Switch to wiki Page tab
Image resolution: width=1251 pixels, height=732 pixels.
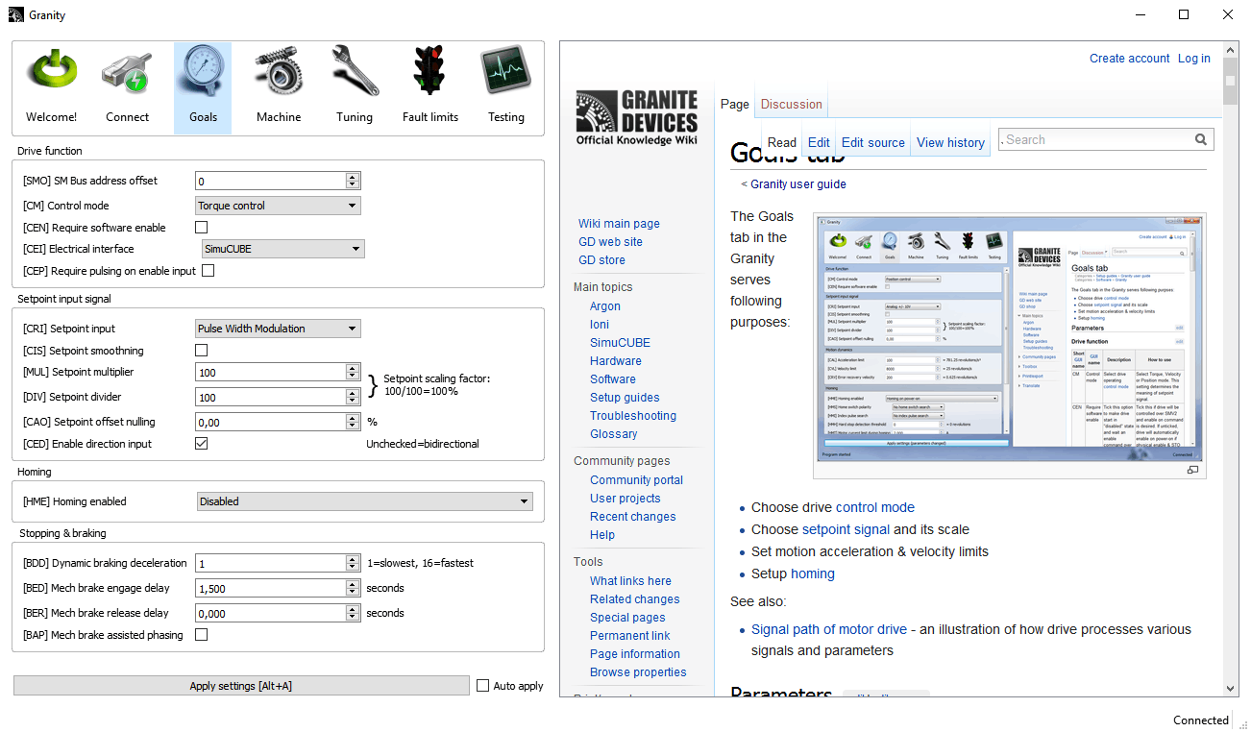coord(735,104)
